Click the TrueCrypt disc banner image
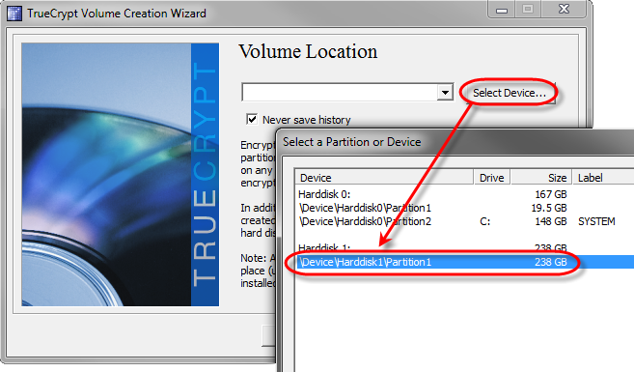The height and width of the screenshot is (372, 634). pos(120,175)
